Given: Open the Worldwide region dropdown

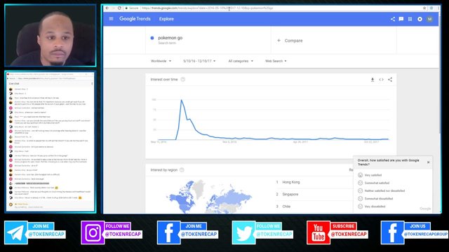Looking at the screenshot, I should (x=161, y=61).
